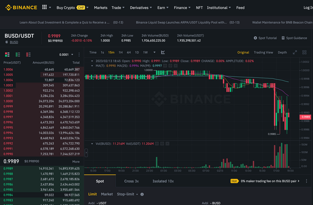
Task: Open Spot Guidance document
Action: [294, 38]
